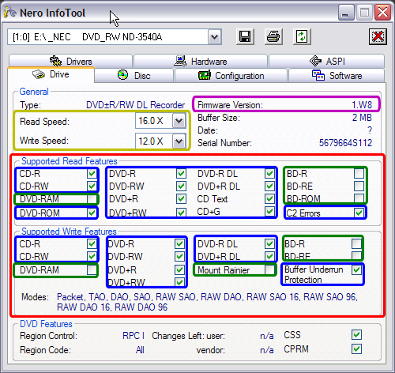
Task: Click the Print icon
Action: [273, 36]
